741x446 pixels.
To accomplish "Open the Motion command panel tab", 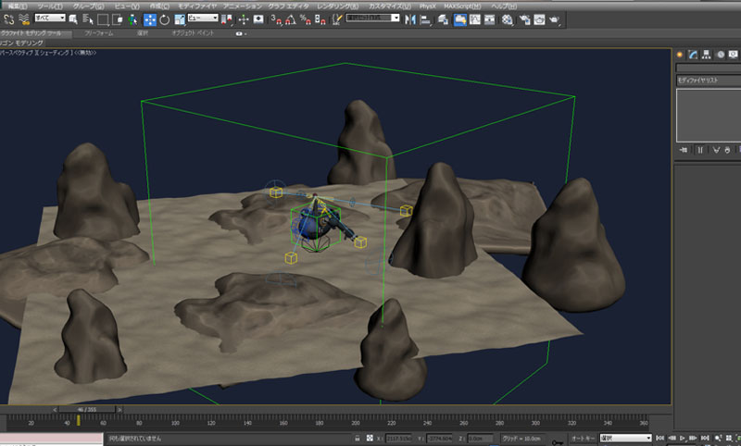I will pos(721,55).
